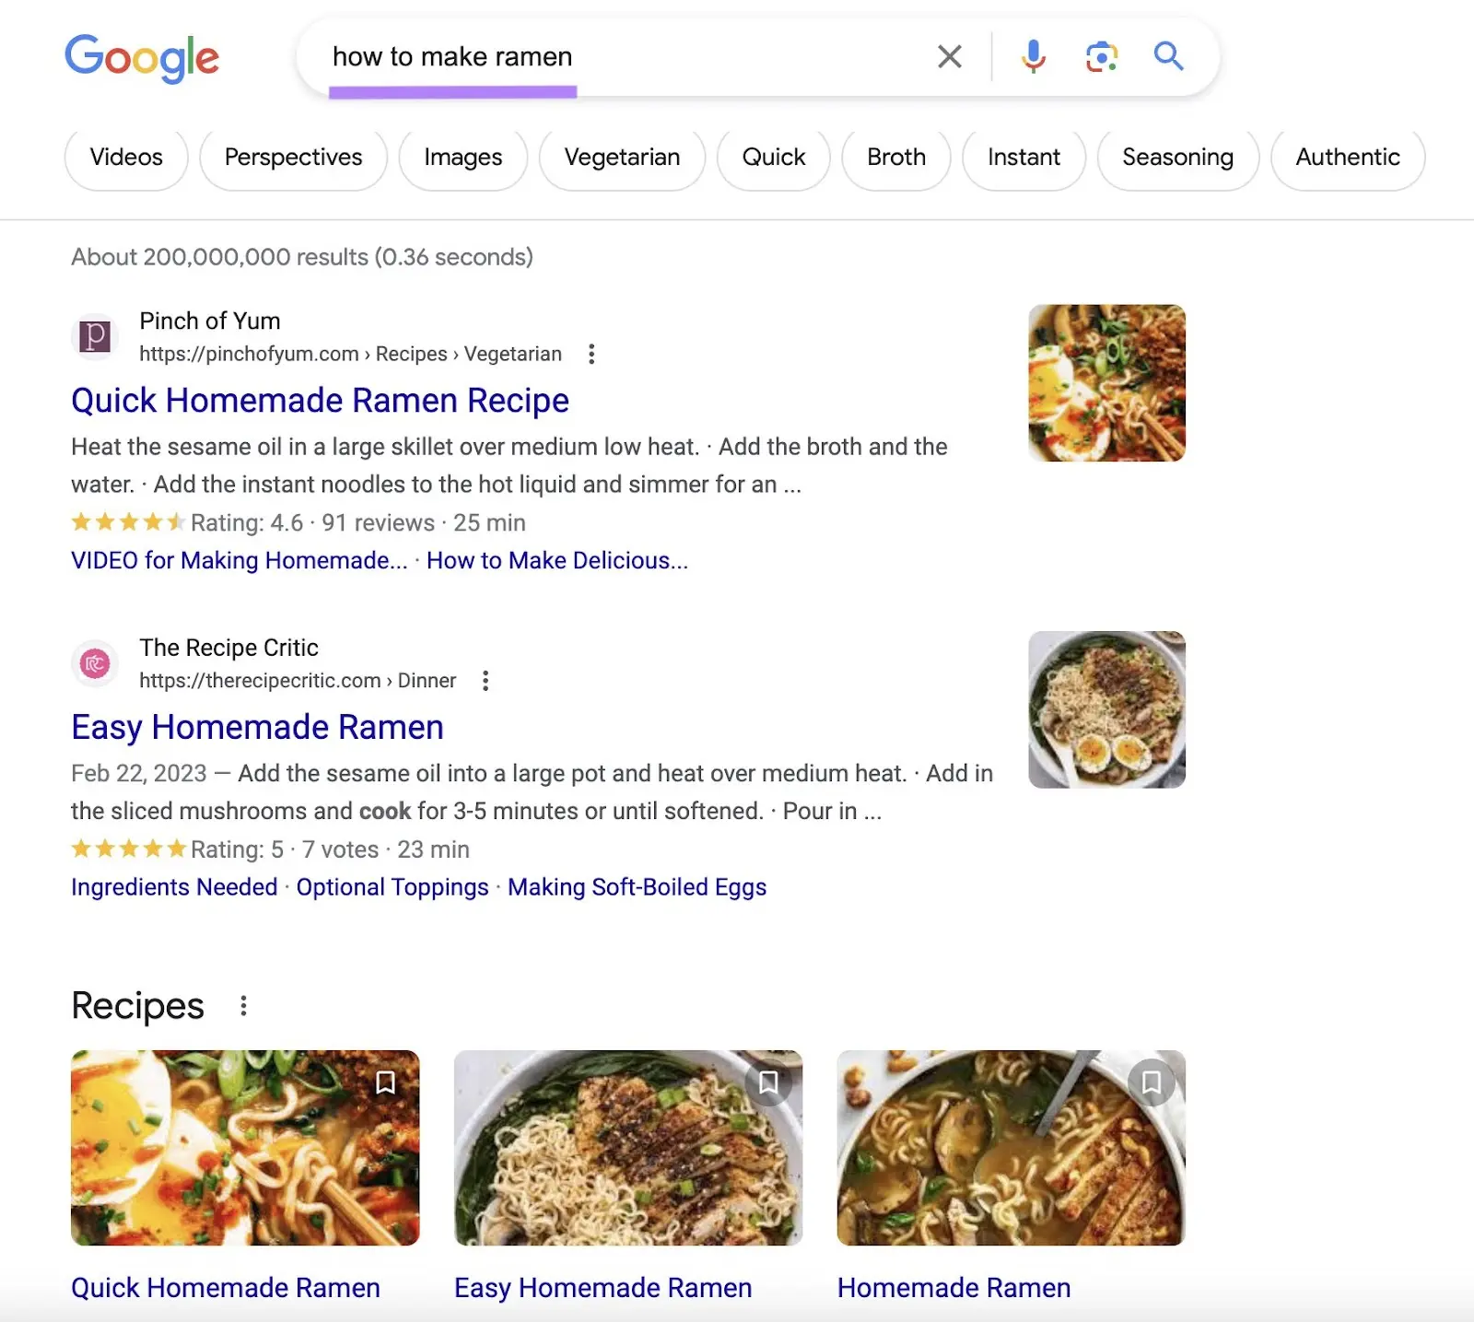This screenshot has width=1474, height=1322.
Task: Open more options for The Recipe Critic result
Action: coord(485,681)
